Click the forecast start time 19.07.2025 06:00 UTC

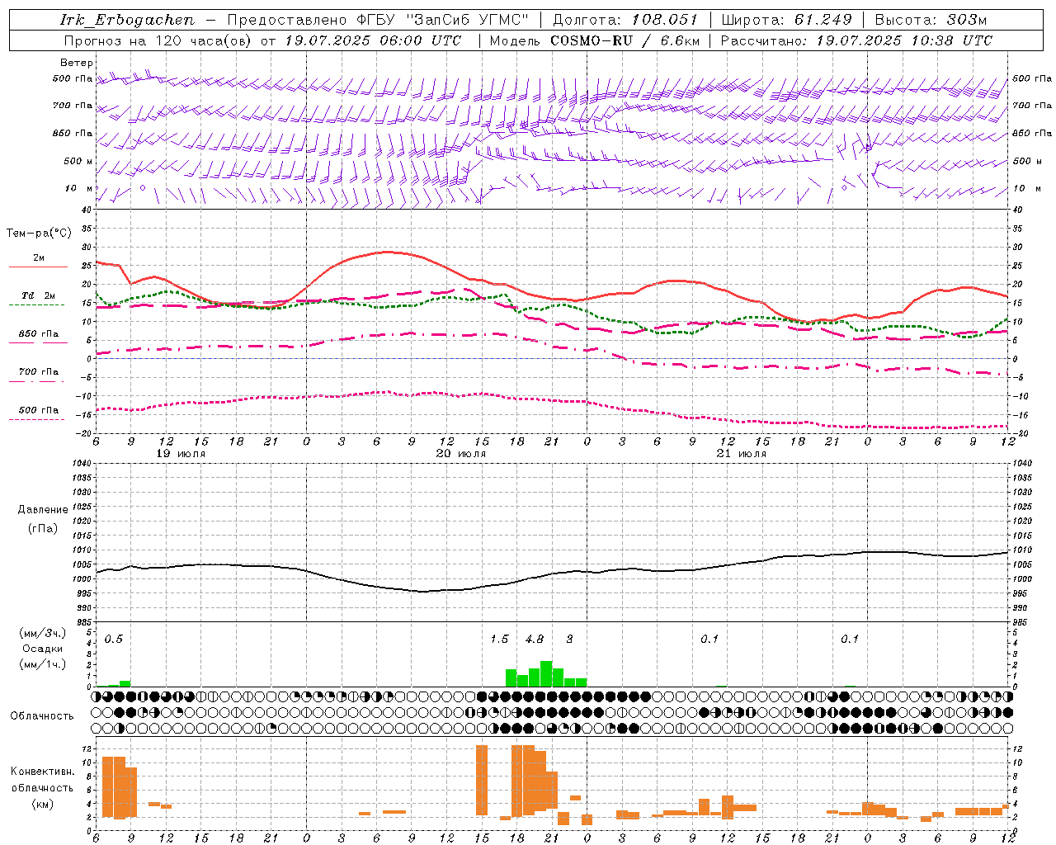coord(373,40)
